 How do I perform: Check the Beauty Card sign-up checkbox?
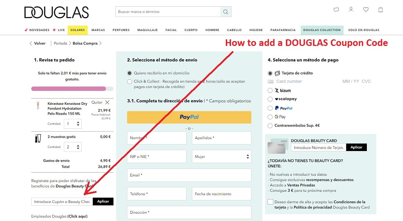click(x=270, y=202)
